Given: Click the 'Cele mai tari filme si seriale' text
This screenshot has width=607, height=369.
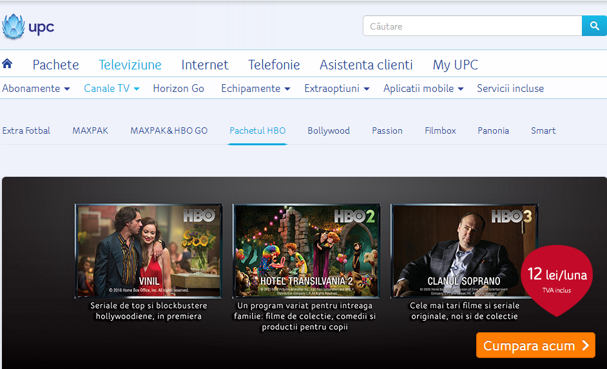Looking at the screenshot, I should 465,310.
